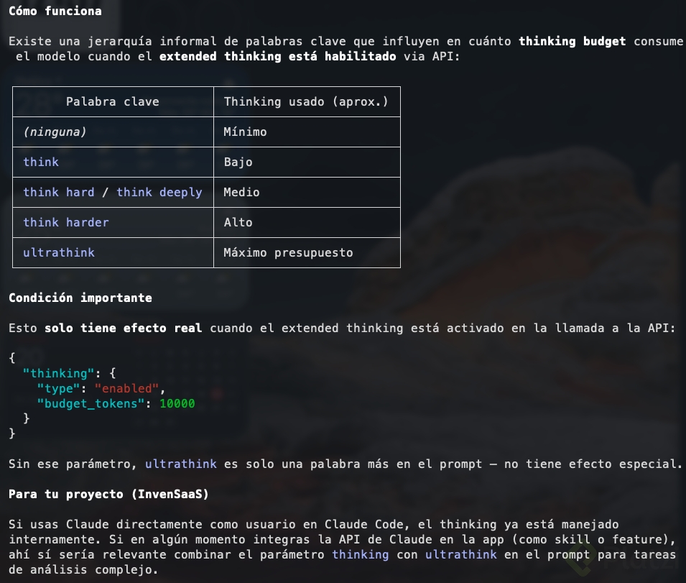The image size is (686, 583).
Task: Click "ultrathink" in the table's last row
Action: click(59, 253)
